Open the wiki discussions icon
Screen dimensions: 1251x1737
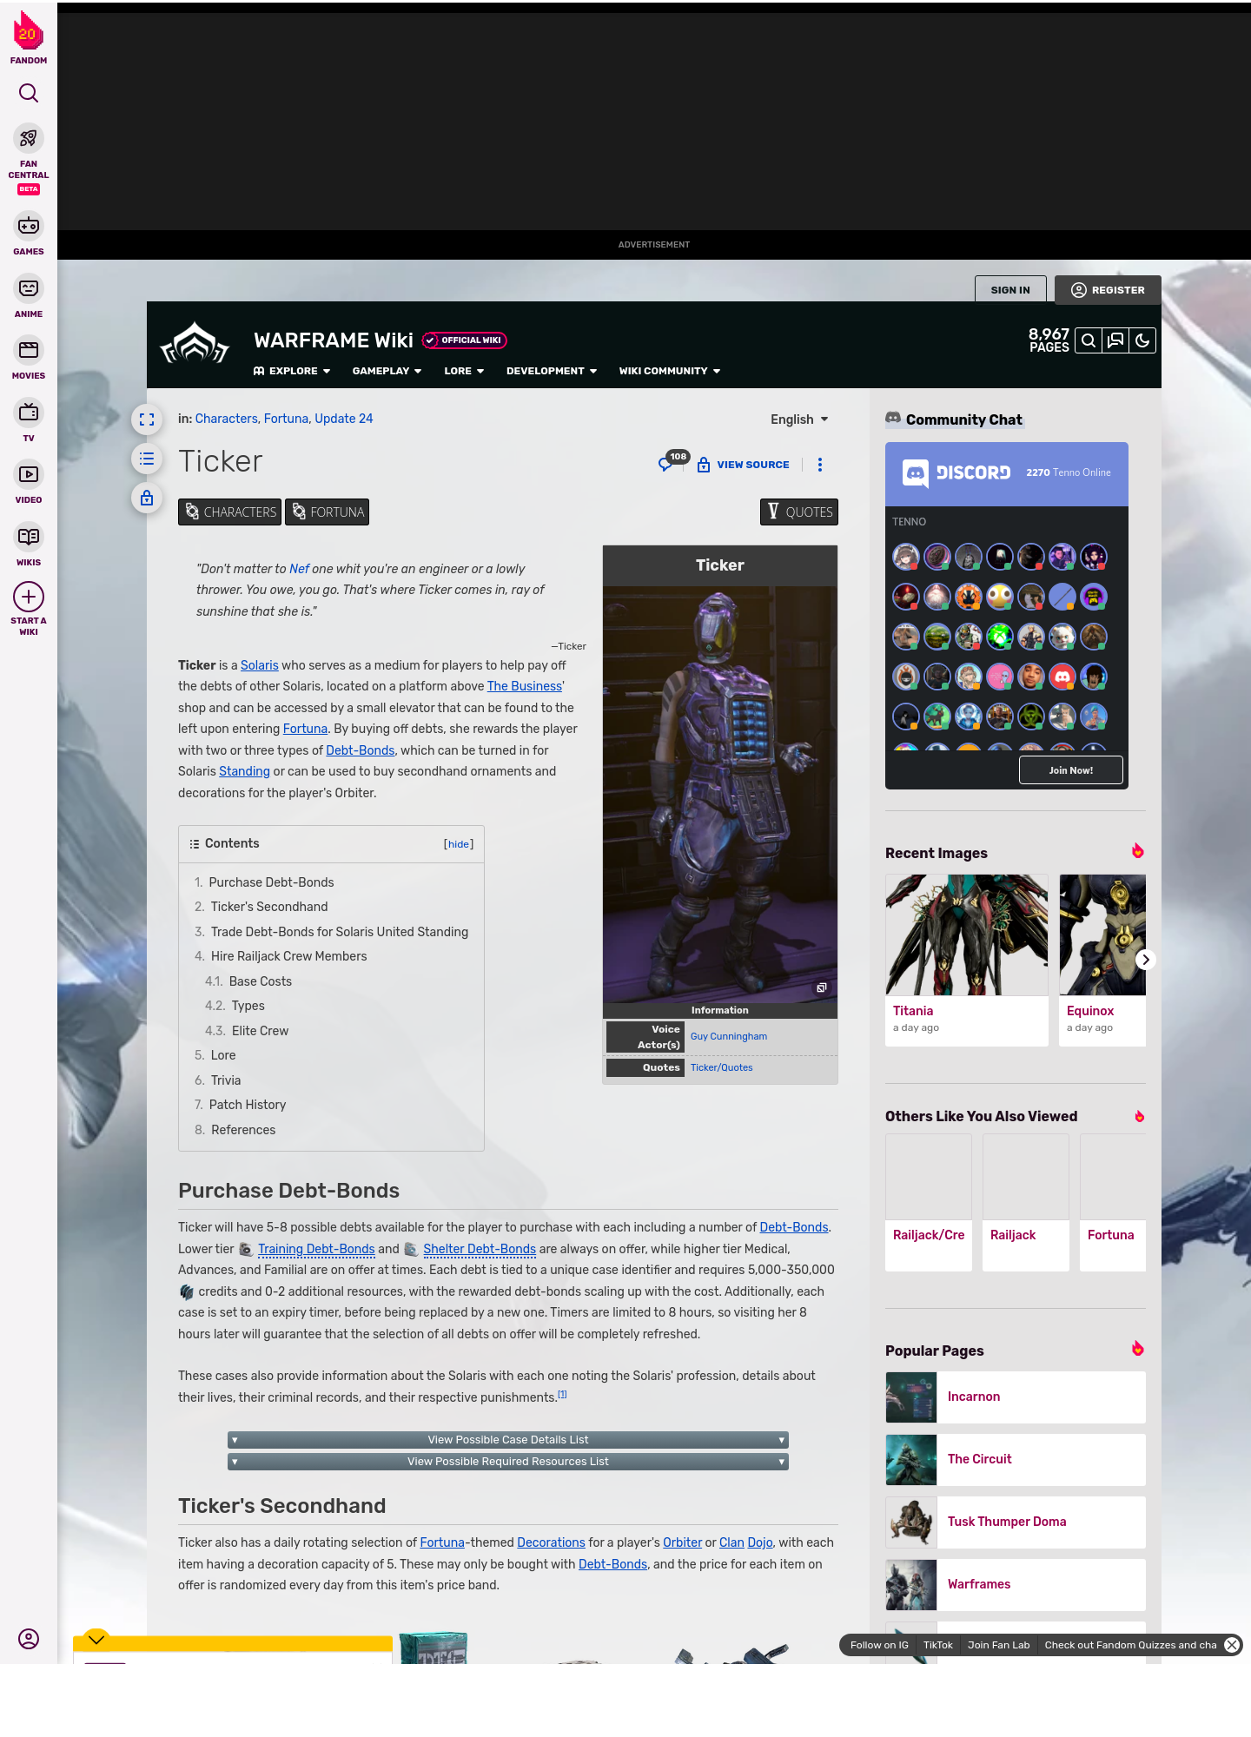tap(1115, 340)
